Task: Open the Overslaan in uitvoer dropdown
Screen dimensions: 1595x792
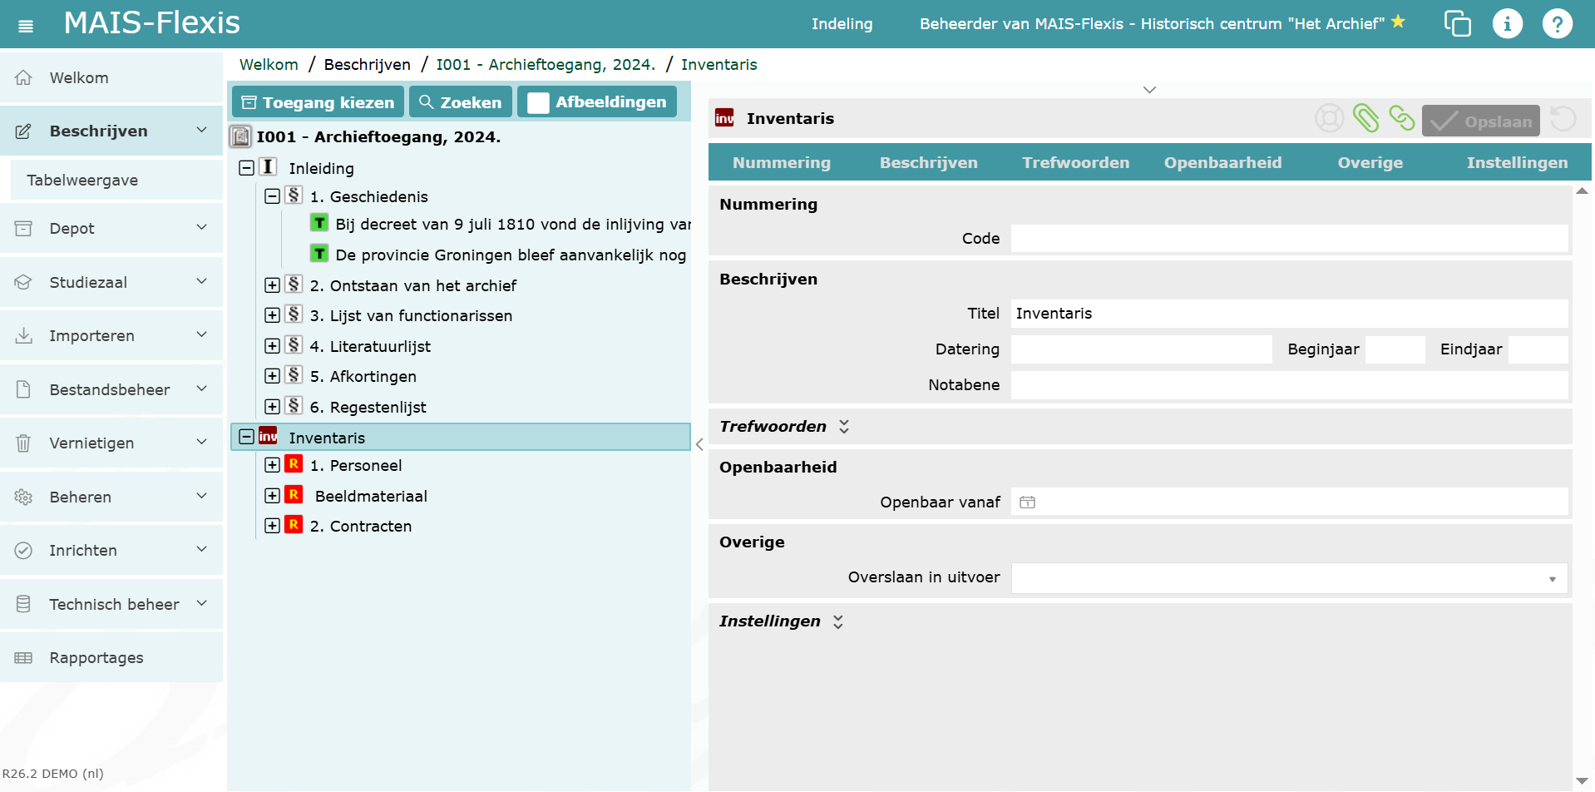Action: click(1289, 578)
